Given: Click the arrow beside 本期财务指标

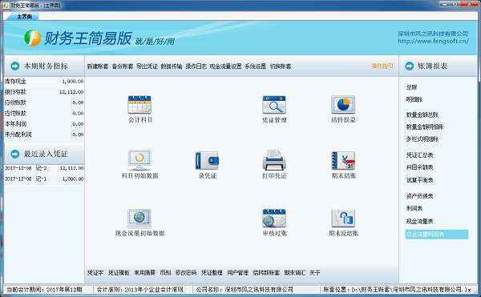Looking at the screenshot, I should [x=14, y=66].
